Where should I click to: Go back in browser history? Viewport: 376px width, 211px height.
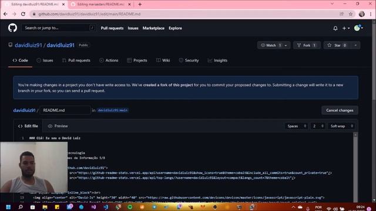pos(5,14)
